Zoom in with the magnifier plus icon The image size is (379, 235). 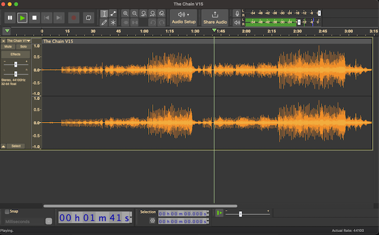tap(126, 14)
